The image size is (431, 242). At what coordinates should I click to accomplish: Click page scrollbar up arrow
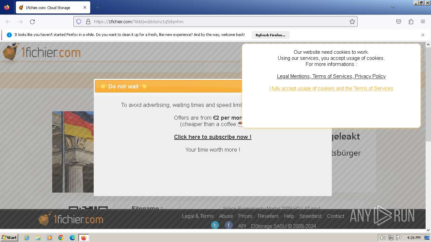pos(428,44)
